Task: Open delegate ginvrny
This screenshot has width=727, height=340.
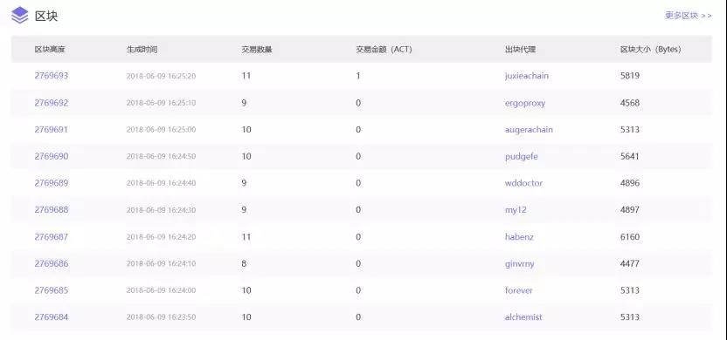Action: pyautogui.click(x=519, y=263)
